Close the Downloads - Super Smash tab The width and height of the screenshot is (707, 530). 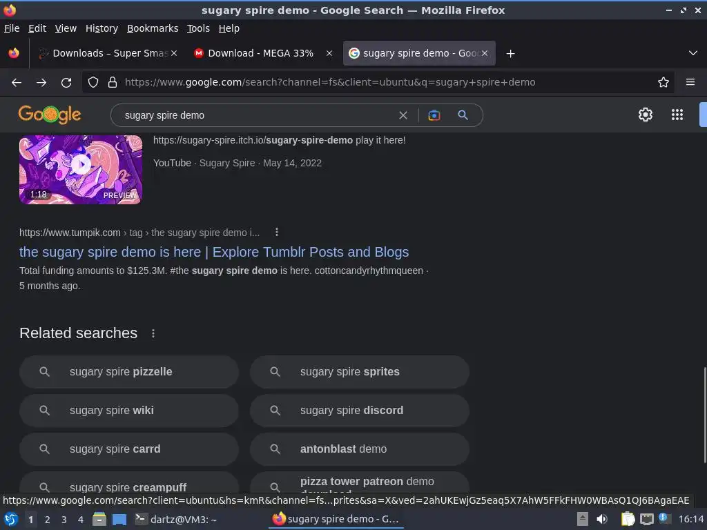pos(174,53)
